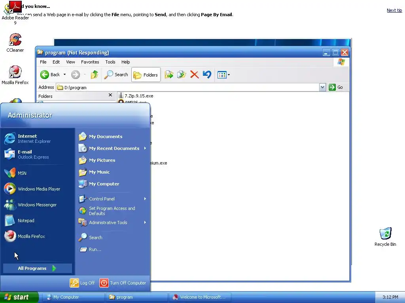Open the Run... dialog

tap(112, 249)
